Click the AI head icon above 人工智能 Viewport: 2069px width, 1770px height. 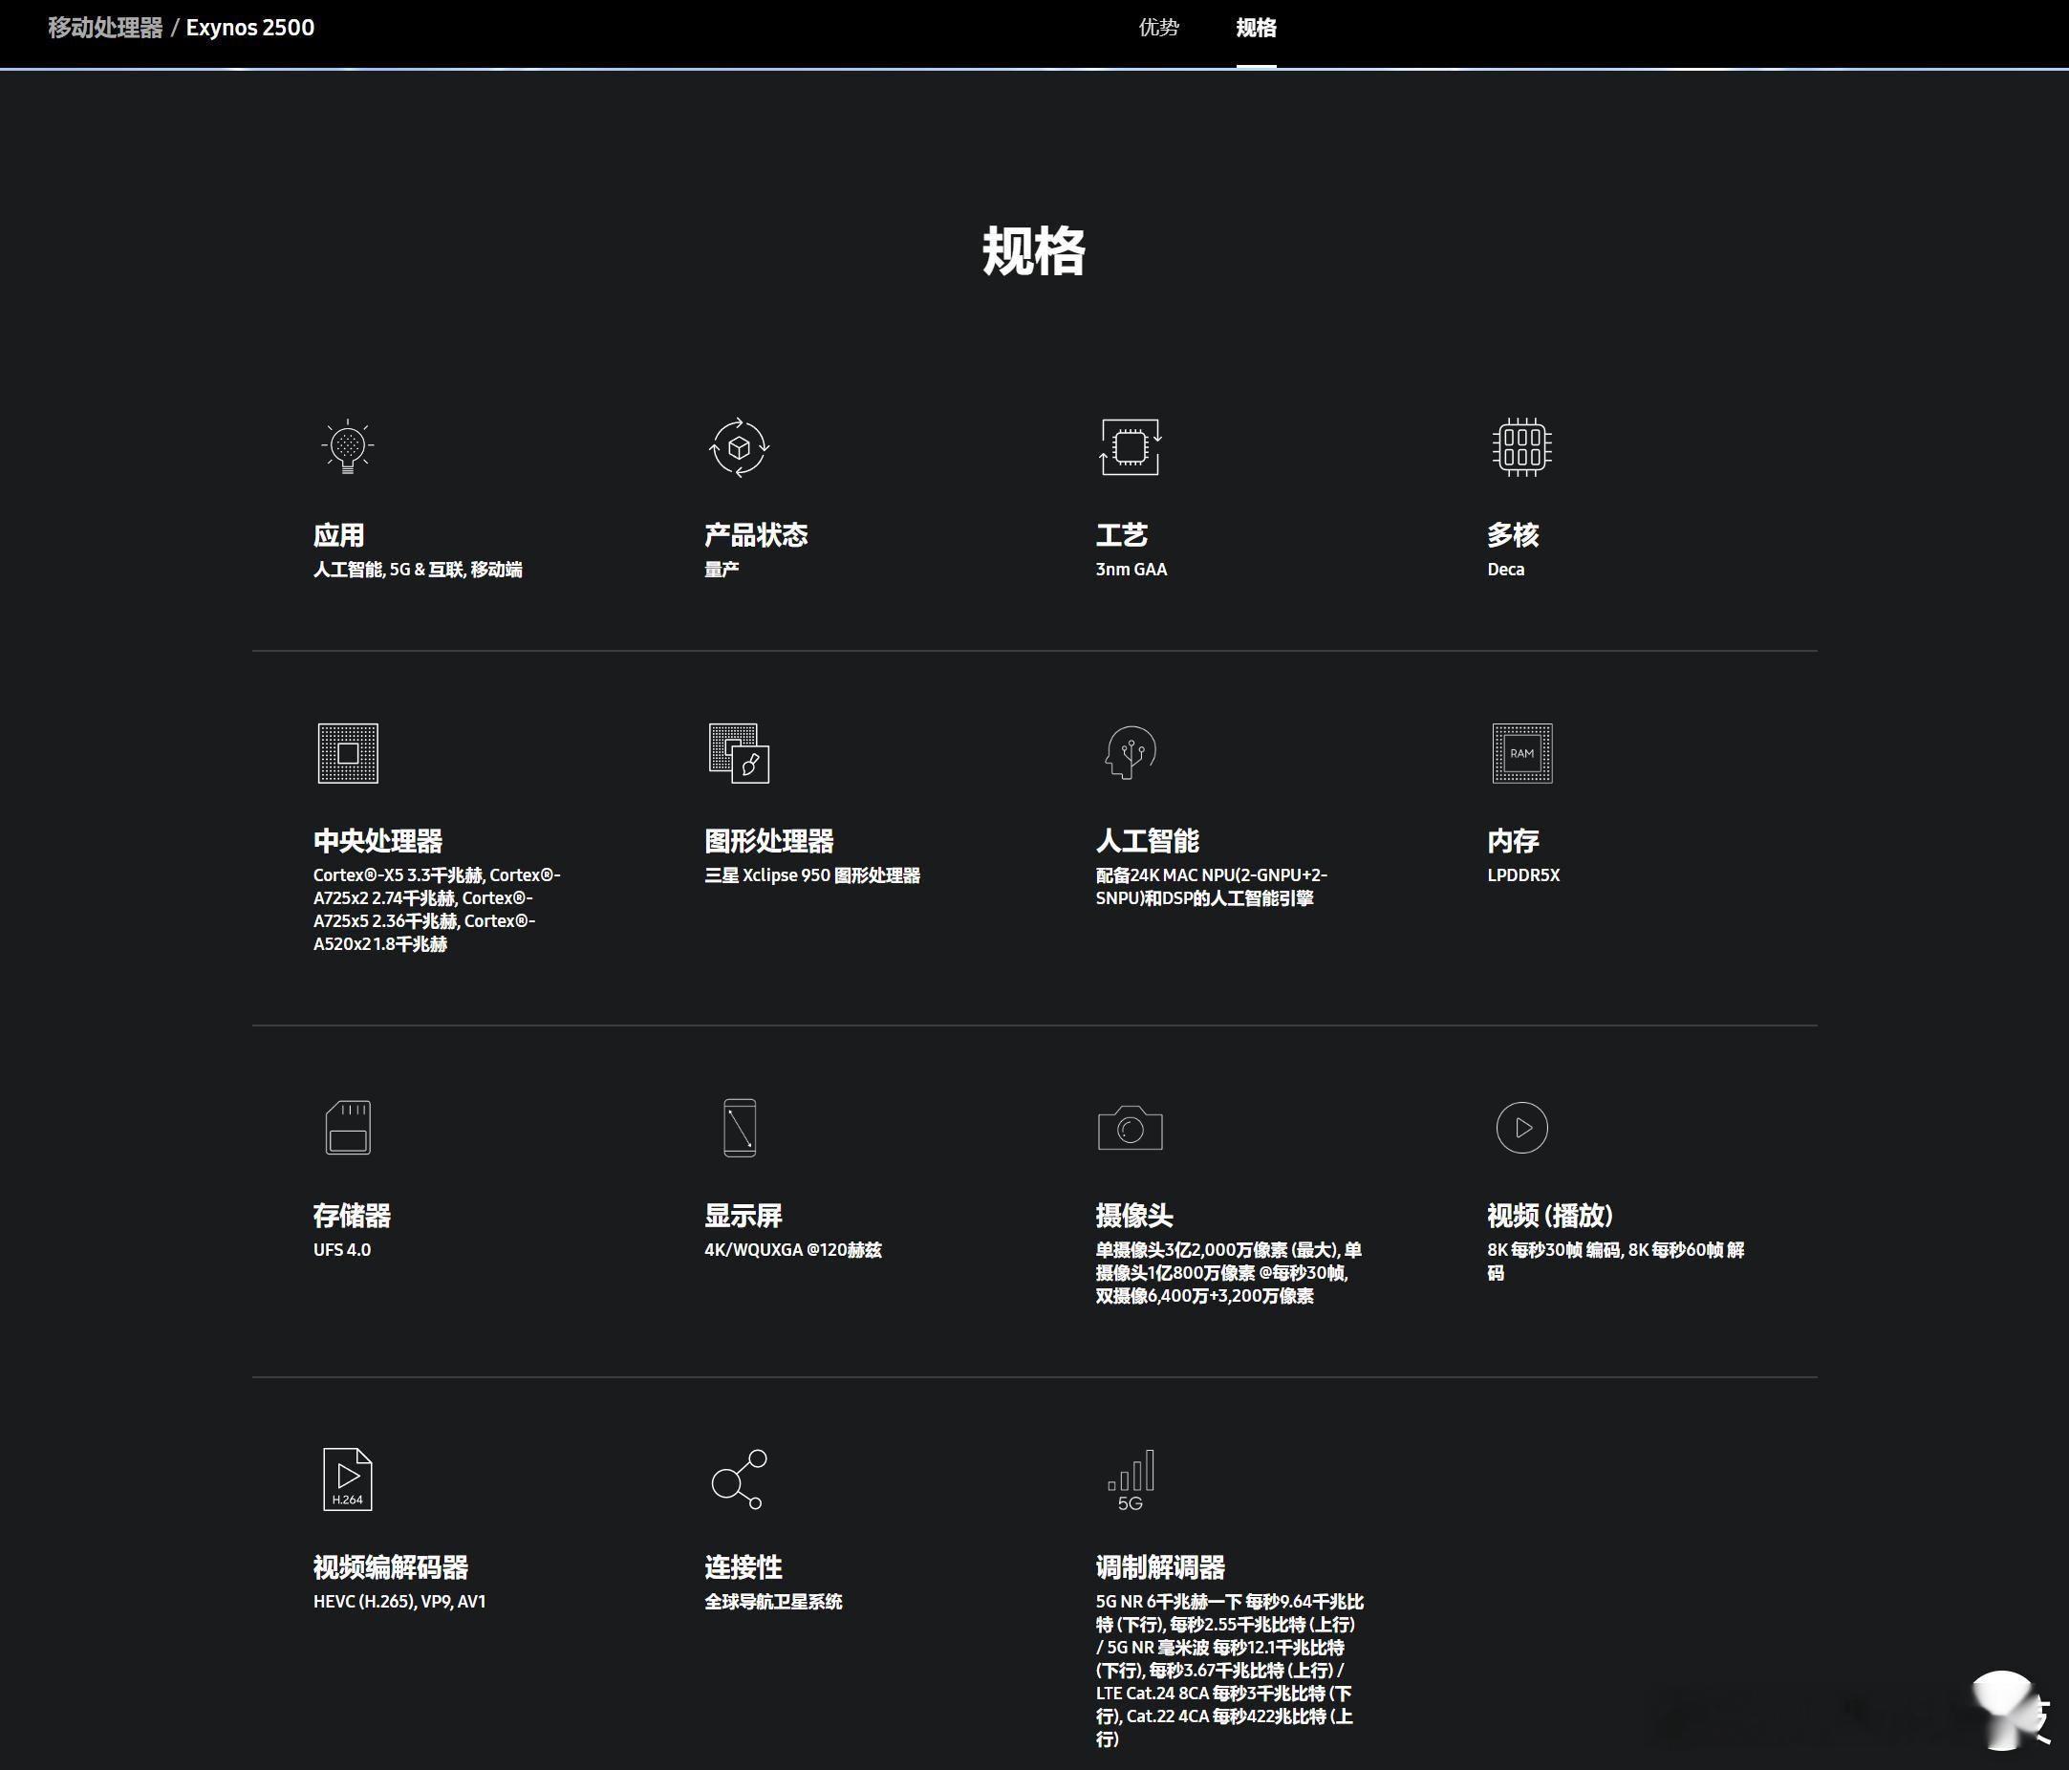tap(1131, 752)
